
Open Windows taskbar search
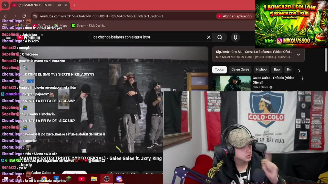point(19,179)
